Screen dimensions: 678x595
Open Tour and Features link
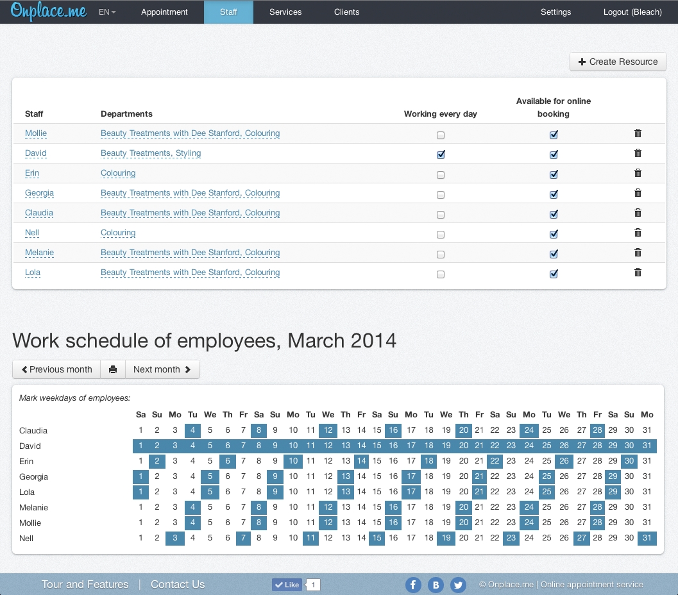[85, 585]
